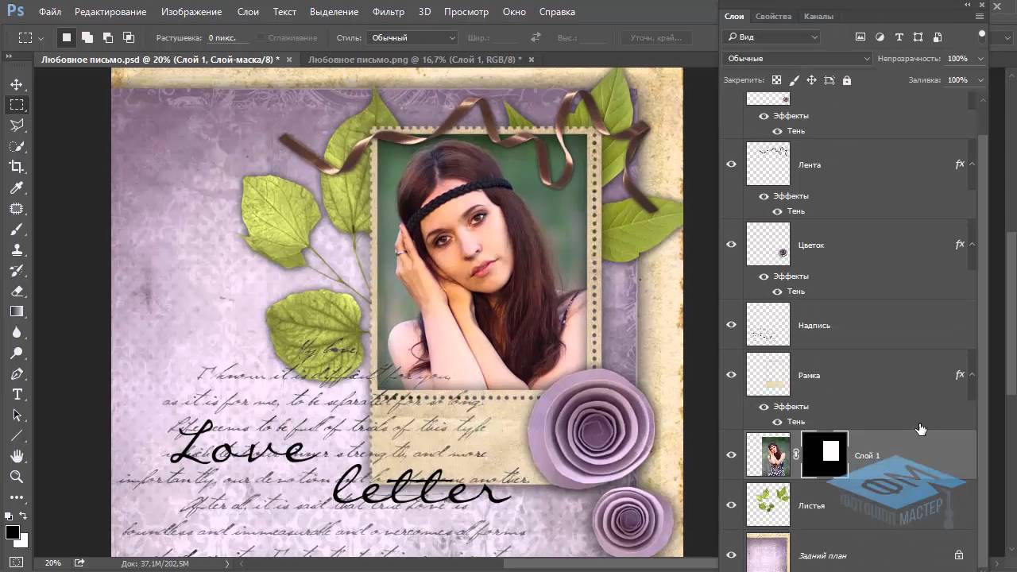This screenshot has width=1017, height=572.
Task: Toggle lock position of layer
Action: pos(811,80)
